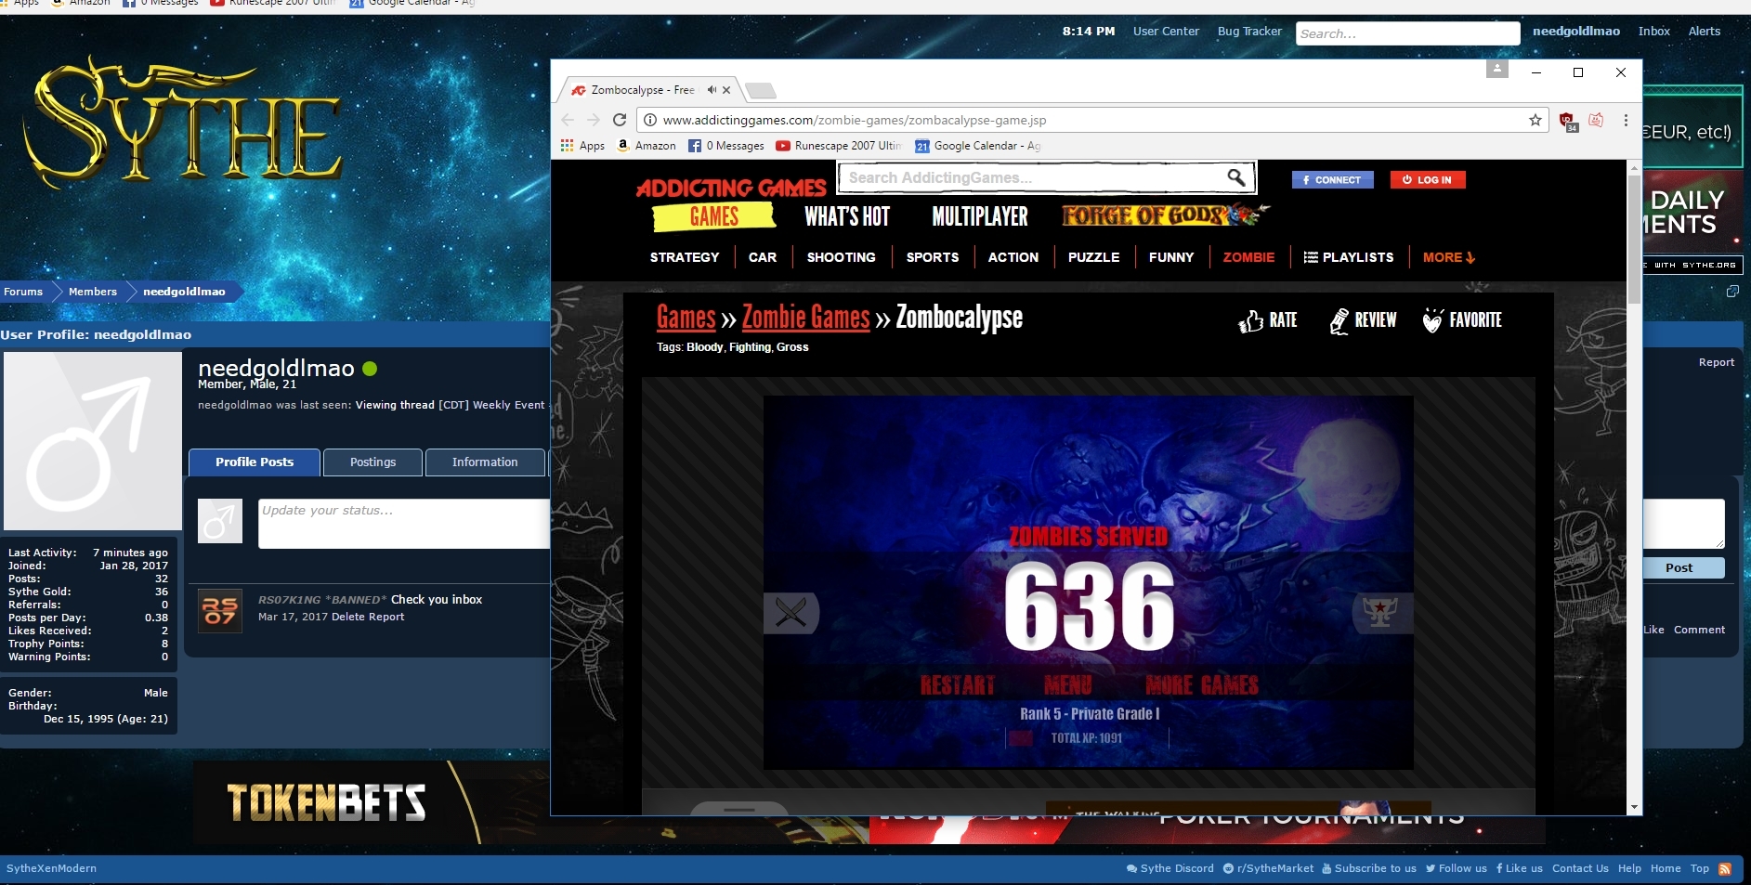Viewport: 1751px width, 885px height.
Task: Open the What's Hot section
Action: point(847,216)
